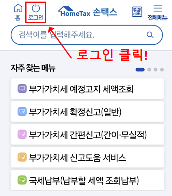The height and width of the screenshot is (196, 172).
Task: Click the purple monitor icon for 예정고지
Action: [x=22, y=88]
